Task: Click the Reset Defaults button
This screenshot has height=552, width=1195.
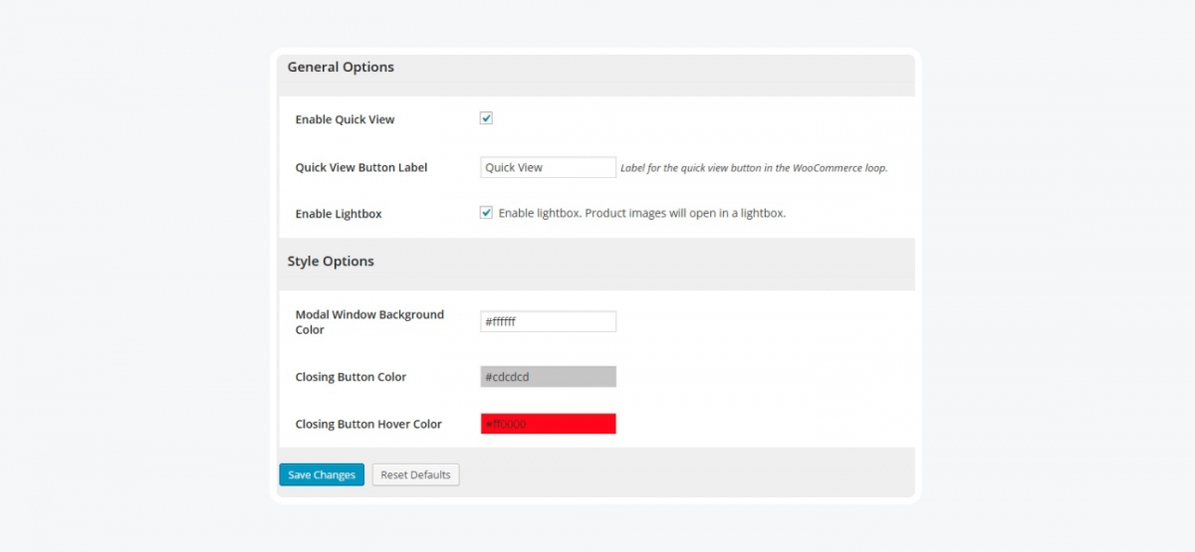Action: pyautogui.click(x=415, y=475)
